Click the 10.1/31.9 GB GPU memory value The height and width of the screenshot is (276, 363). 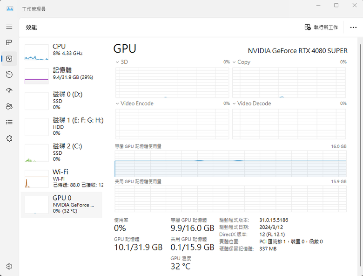pos(138,247)
